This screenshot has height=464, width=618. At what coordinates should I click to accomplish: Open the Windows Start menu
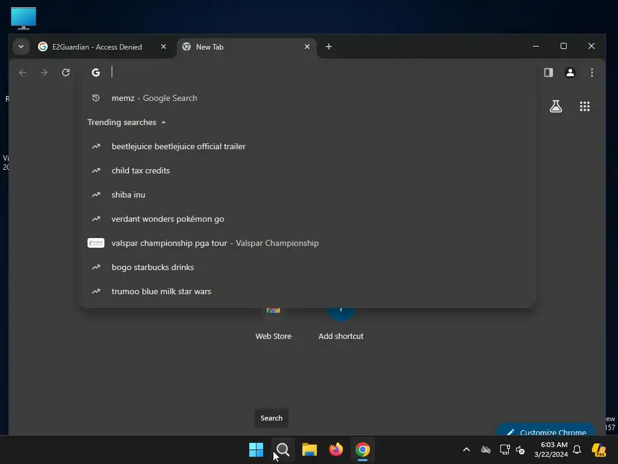click(x=256, y=449)
